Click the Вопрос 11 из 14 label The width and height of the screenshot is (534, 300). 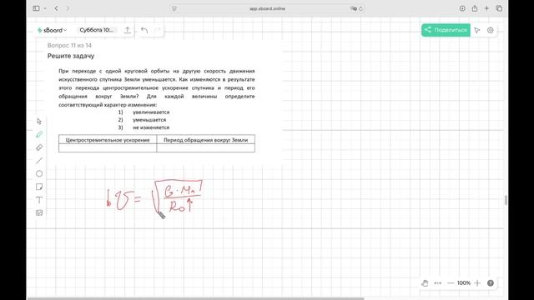[69, 45]
